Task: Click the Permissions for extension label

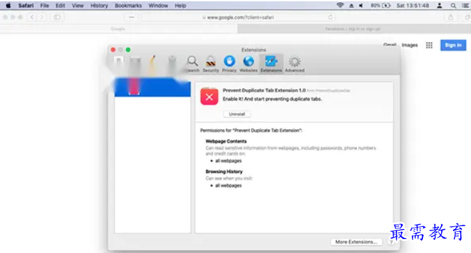Action: pyautogui.click(x=251, y=130)
